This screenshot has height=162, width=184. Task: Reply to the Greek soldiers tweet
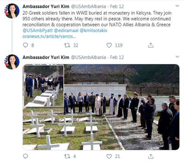tap(25, 45)
